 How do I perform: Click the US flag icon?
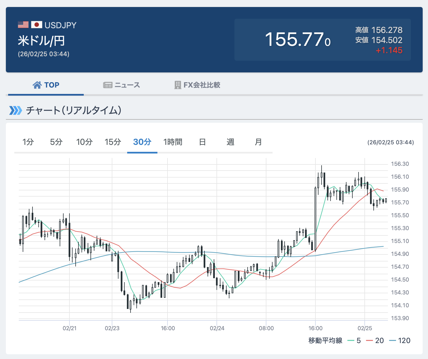(23, 25)
